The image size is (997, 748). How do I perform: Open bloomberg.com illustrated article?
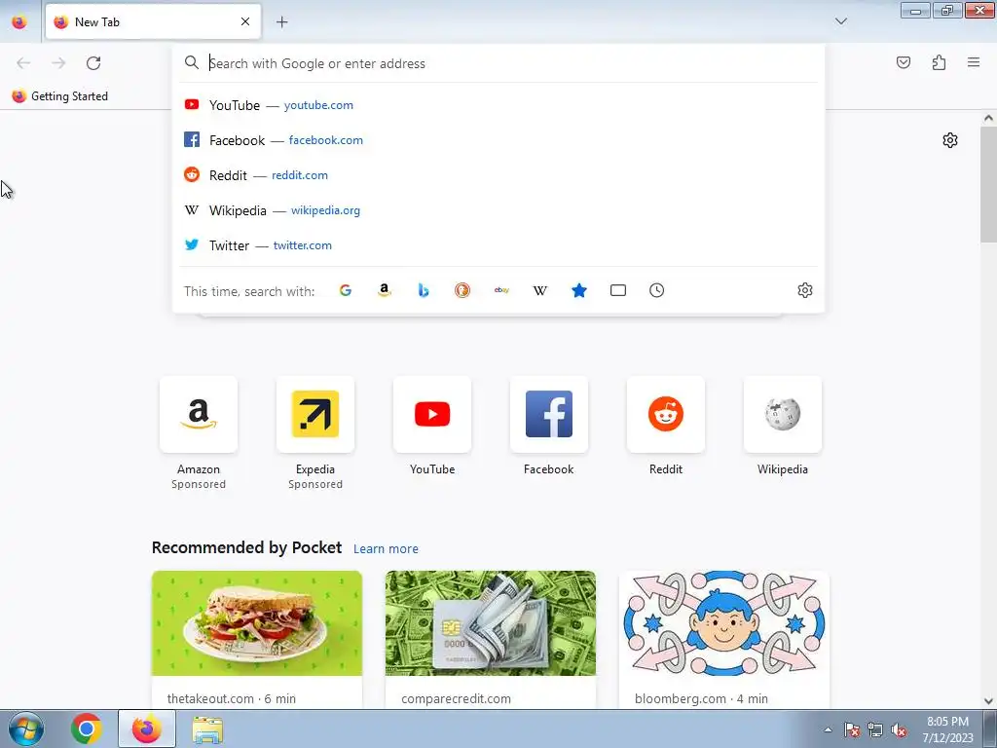[x=724, y=639]
